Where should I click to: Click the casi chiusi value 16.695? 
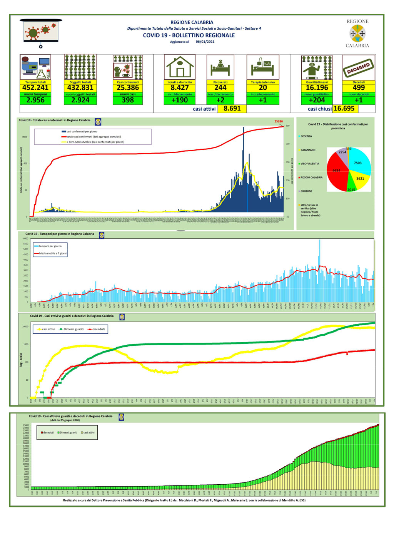point(345,109)
